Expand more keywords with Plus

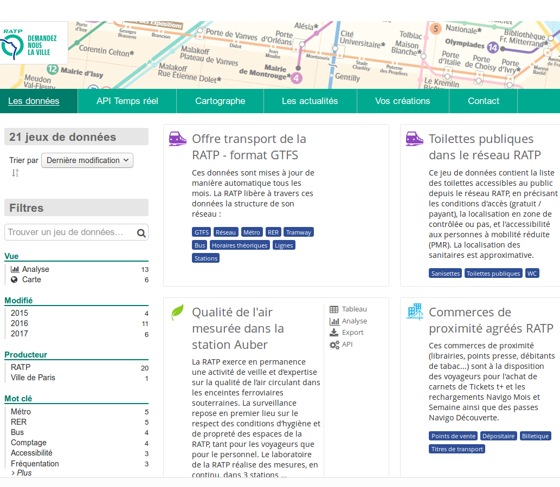(22, 473)
